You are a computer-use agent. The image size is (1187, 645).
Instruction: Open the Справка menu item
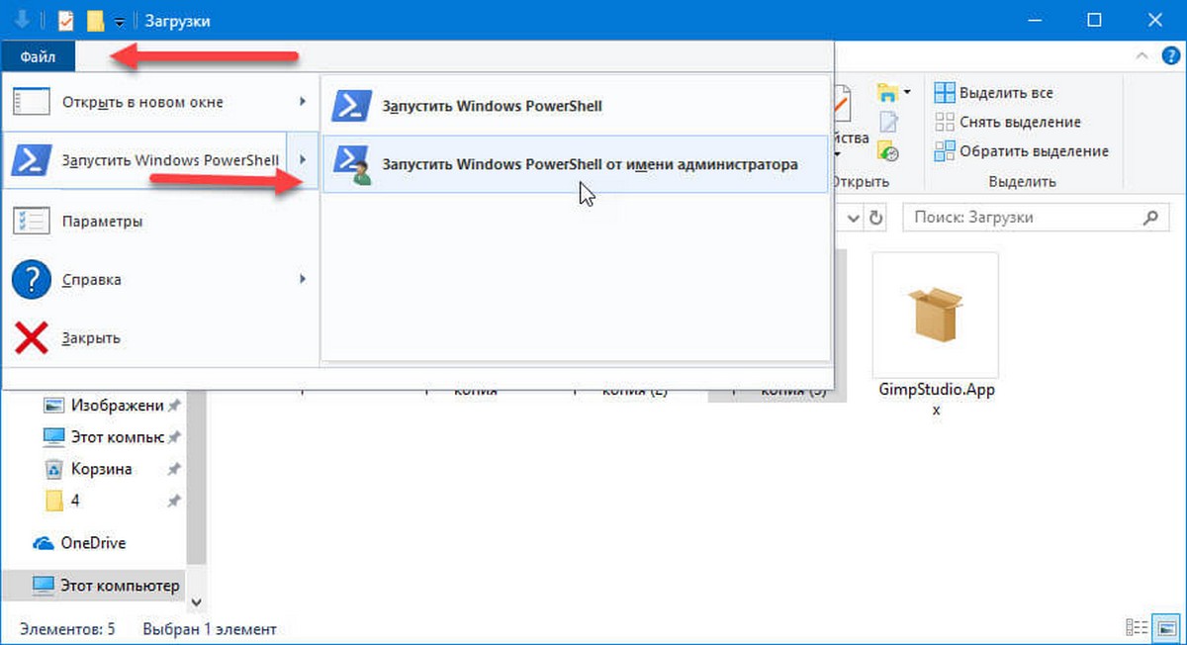pos(160,280)
